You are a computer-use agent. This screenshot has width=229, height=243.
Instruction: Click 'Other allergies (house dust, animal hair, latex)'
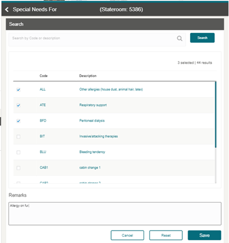click(x=111, y=90)
